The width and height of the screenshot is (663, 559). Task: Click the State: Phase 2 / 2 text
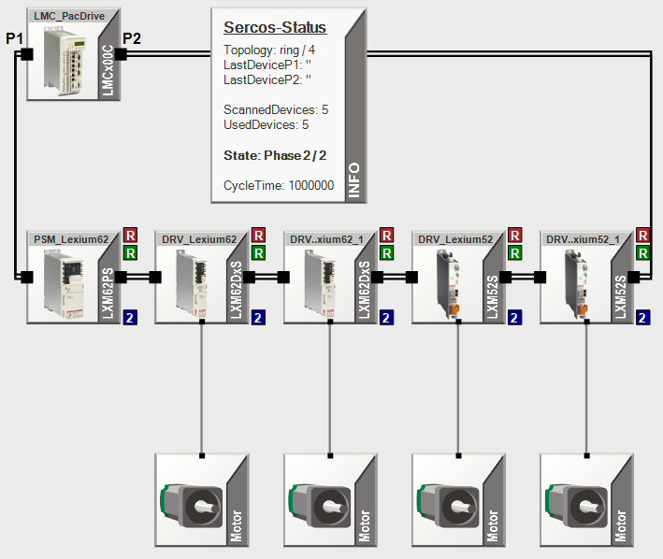pos(274,155)
